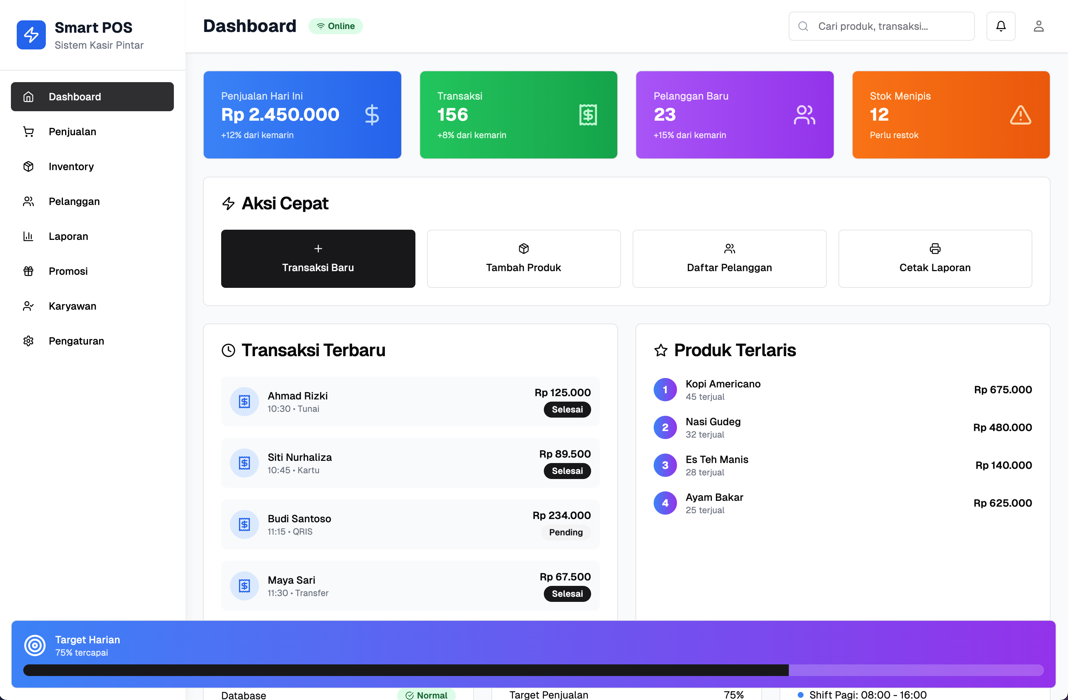Image resolution: width=1068 pixels, height=700 pixels.
Task: Click the users icon on Pelanggan Baru card
Action: (x=804, y=115)
